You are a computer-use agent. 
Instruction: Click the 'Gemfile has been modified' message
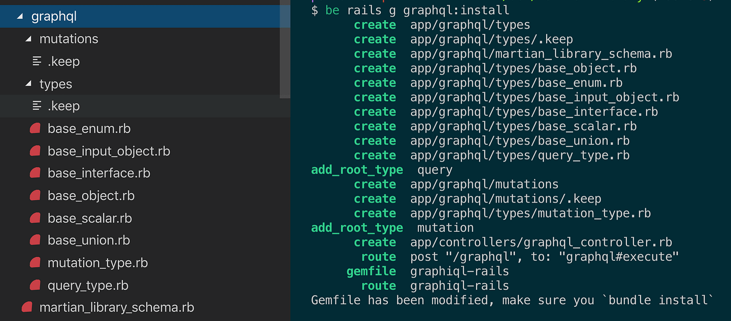coord(513,300)
